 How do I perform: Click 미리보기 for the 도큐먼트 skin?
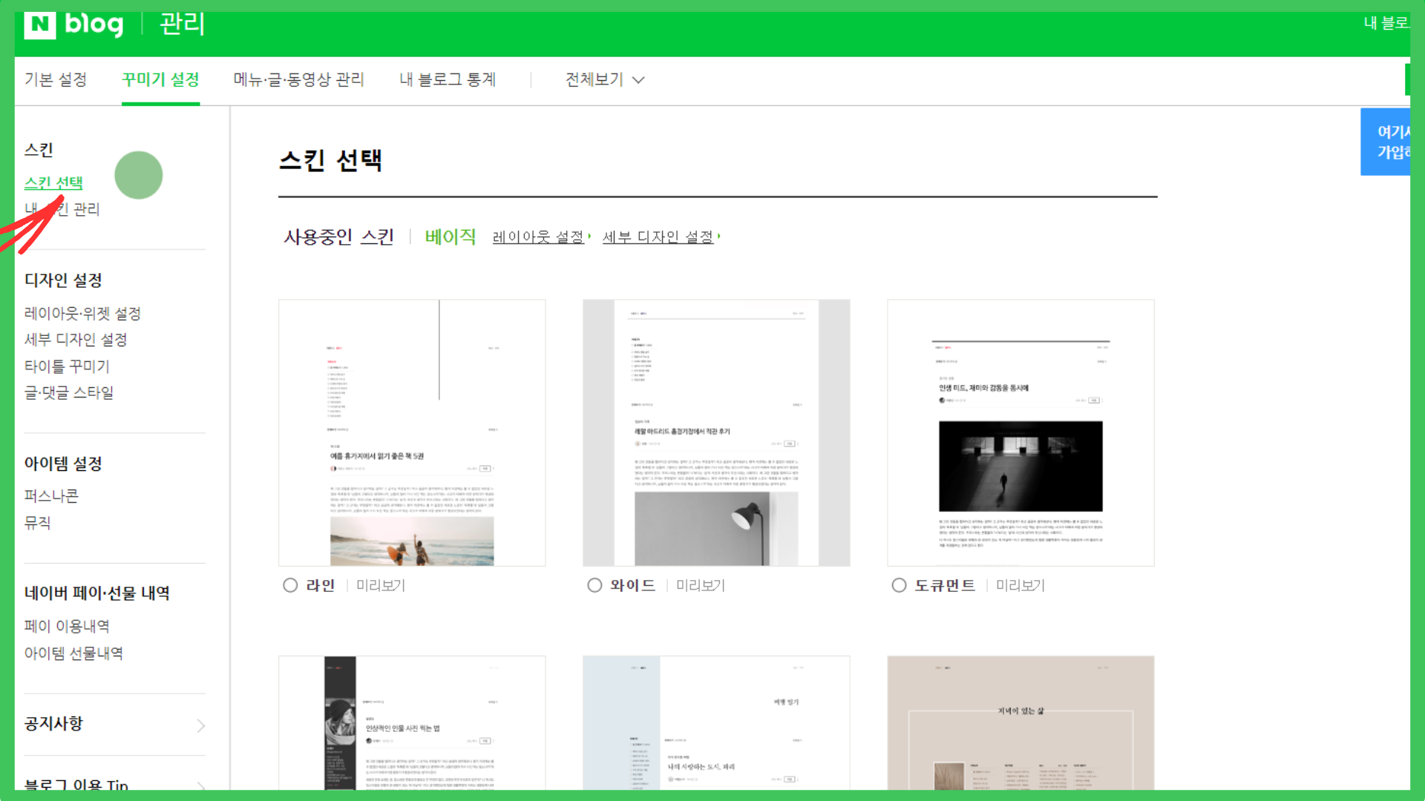point(1020,585)
